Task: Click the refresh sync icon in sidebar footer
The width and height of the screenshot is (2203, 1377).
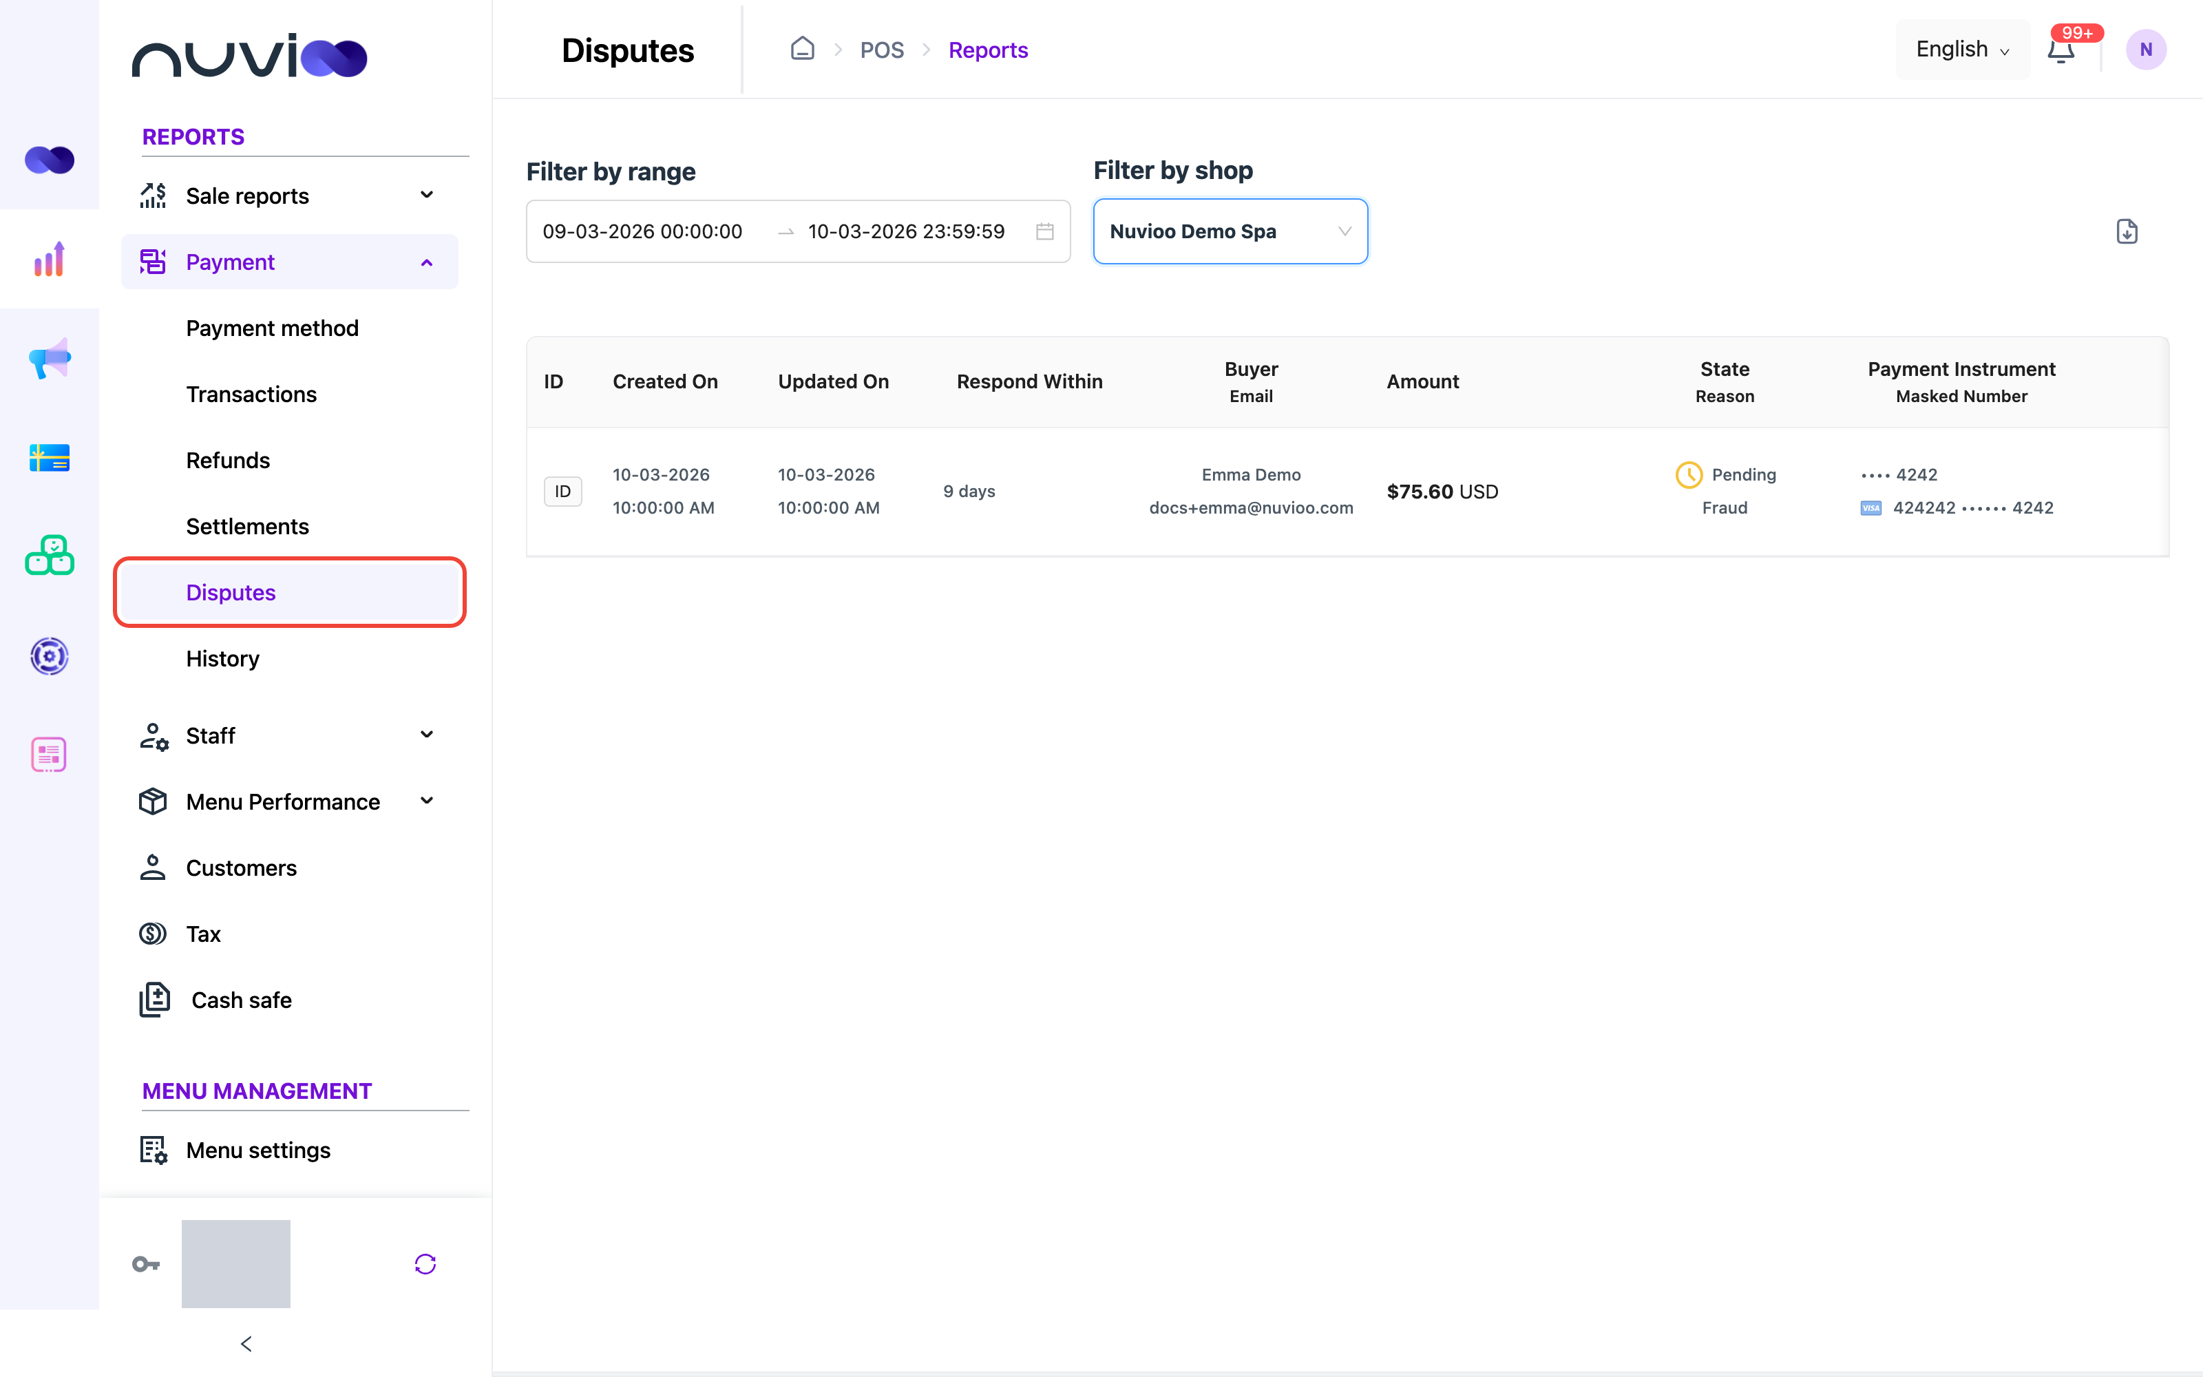Action: (x=425, y=1263)
